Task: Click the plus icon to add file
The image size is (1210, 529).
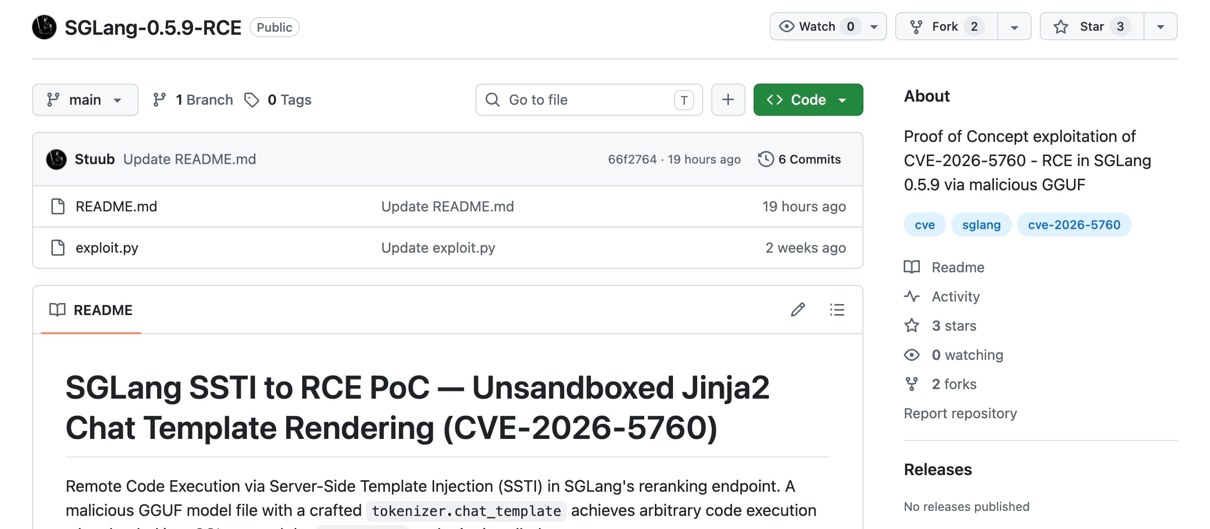Action: (x=728, y=100)
